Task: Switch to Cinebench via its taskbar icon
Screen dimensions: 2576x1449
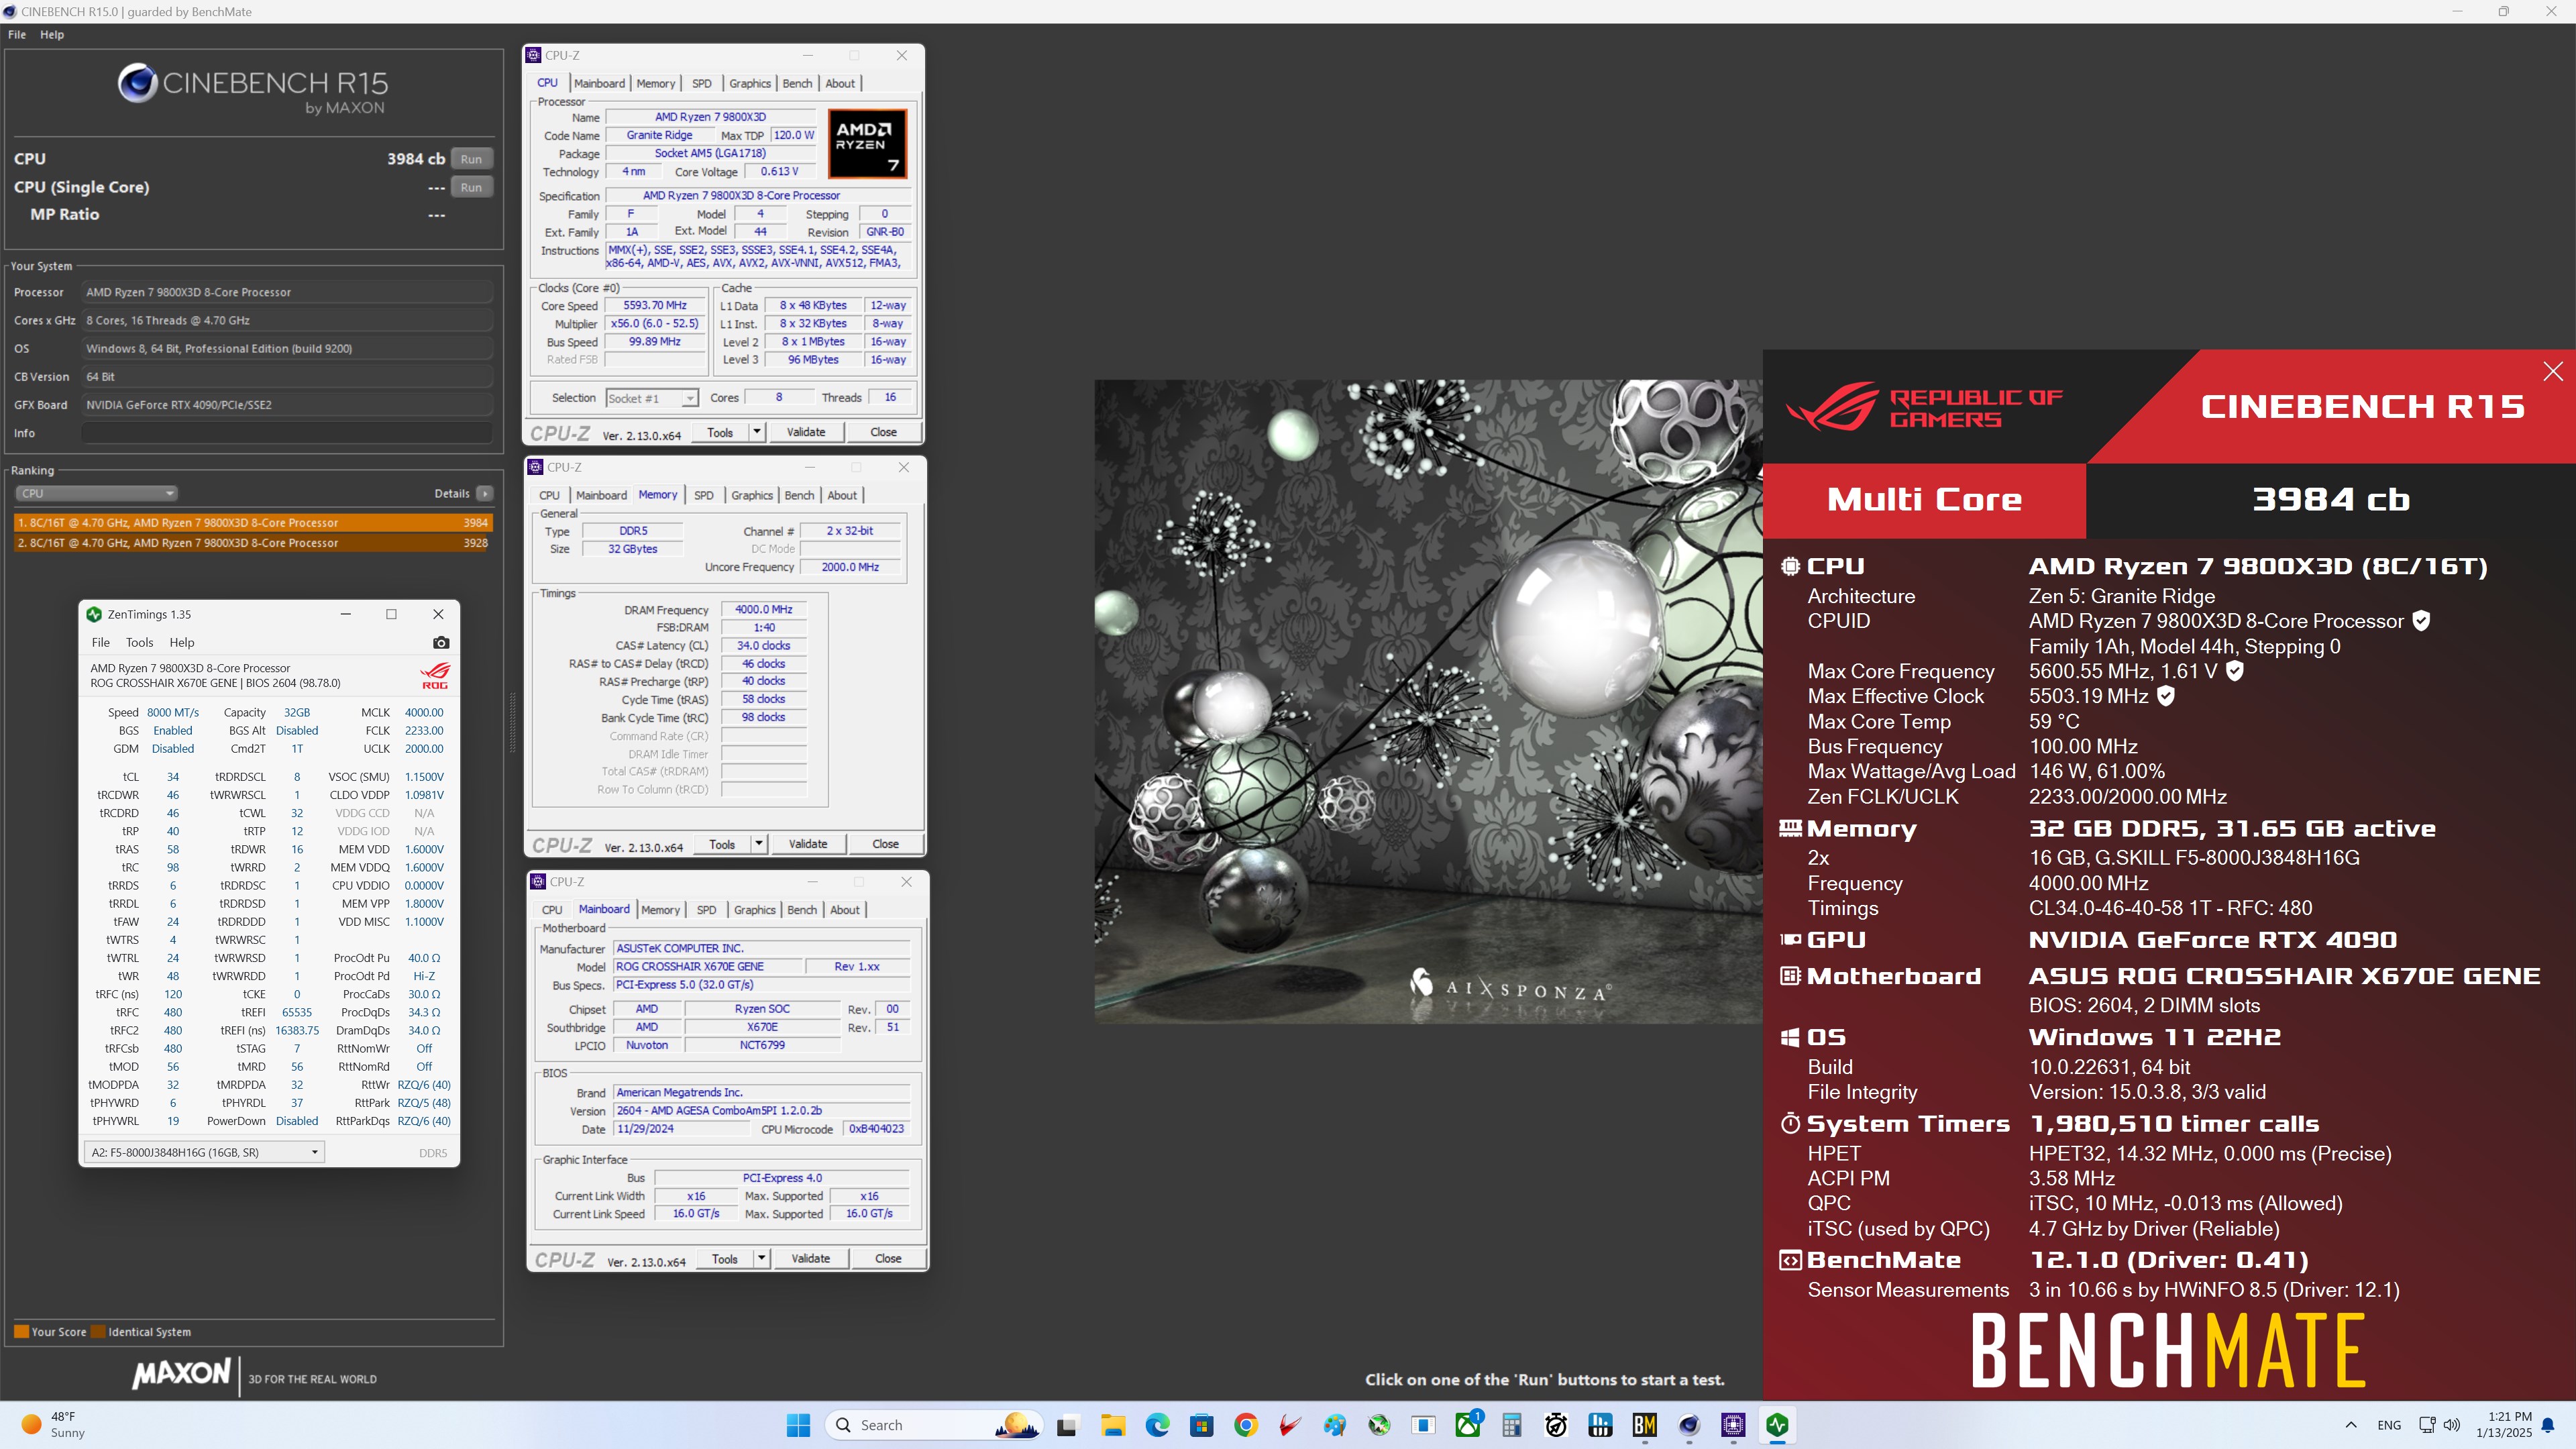Action: [1689, 1425]
